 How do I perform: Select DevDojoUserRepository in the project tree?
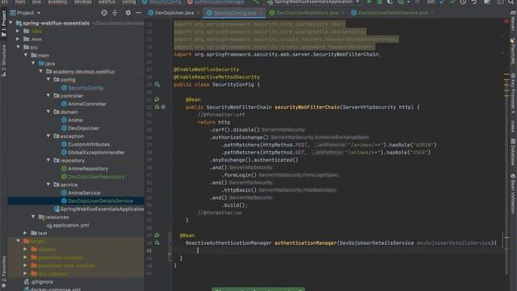coord(96,176)
